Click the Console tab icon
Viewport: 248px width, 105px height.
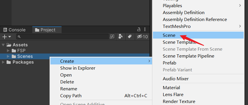(x=5, y=30)
